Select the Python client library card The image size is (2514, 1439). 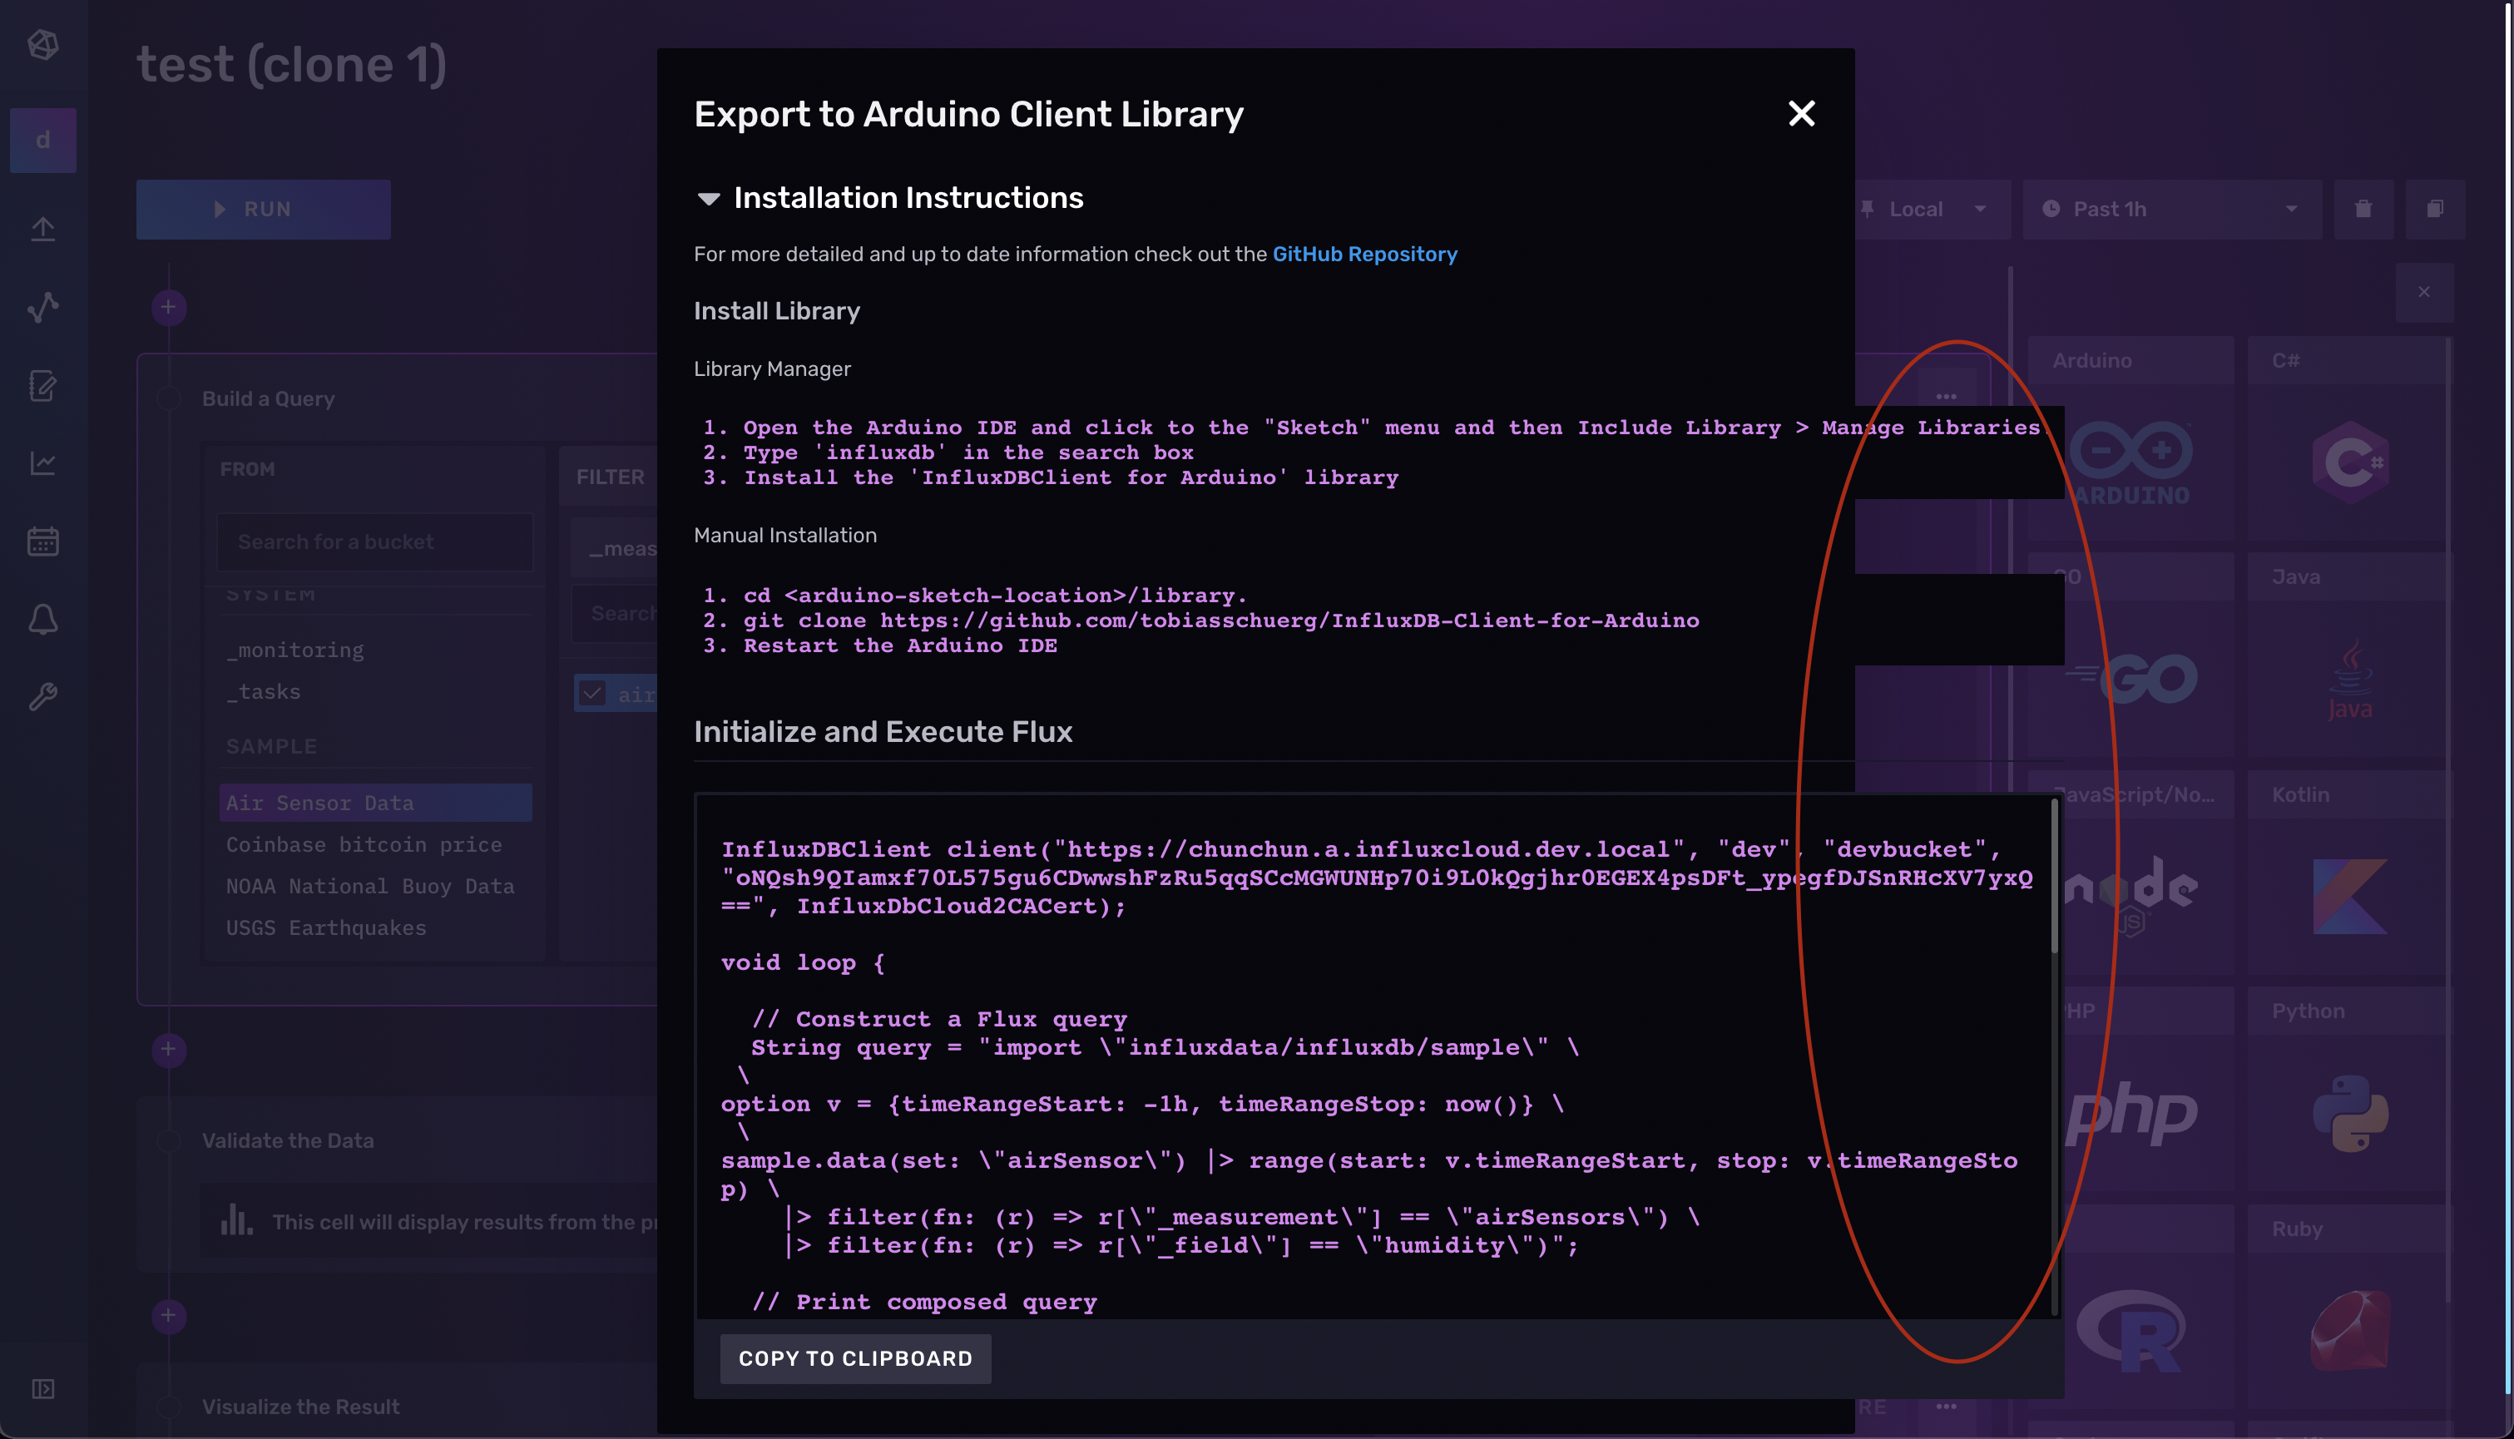point(2349,1089)
